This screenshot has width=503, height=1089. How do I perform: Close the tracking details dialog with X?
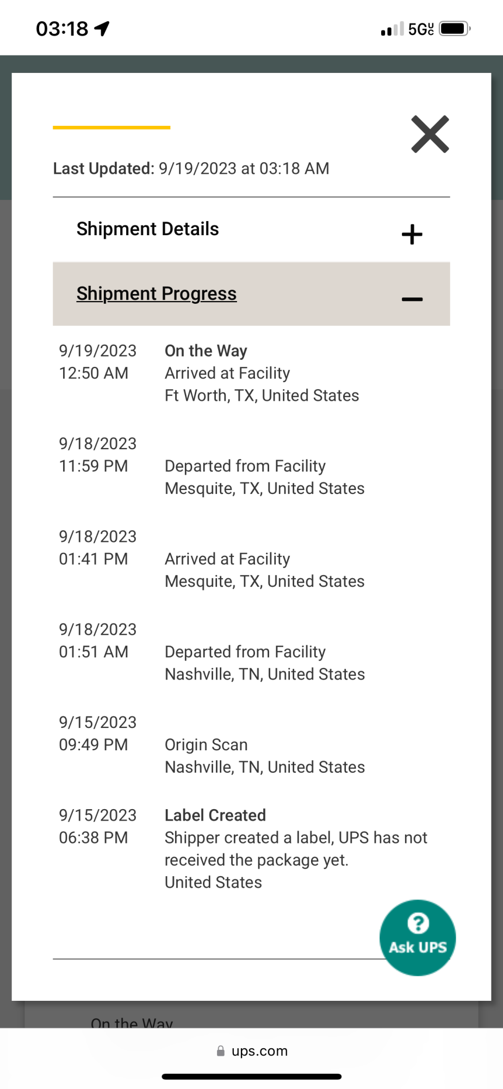pyautogui.click(x=430, y=134)
